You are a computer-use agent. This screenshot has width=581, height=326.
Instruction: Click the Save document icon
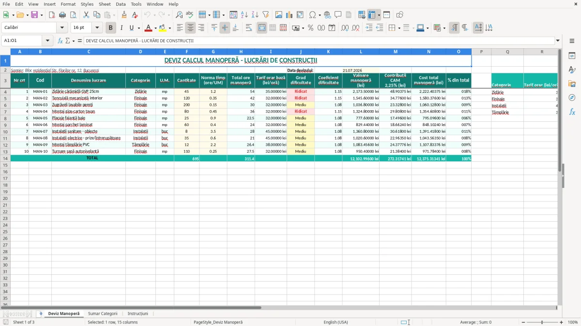pos(34,15)
